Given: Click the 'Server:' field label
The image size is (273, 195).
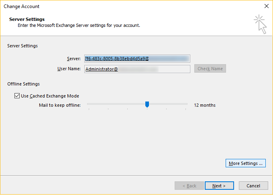Looking at the screenshot, I should coord(74,59).
